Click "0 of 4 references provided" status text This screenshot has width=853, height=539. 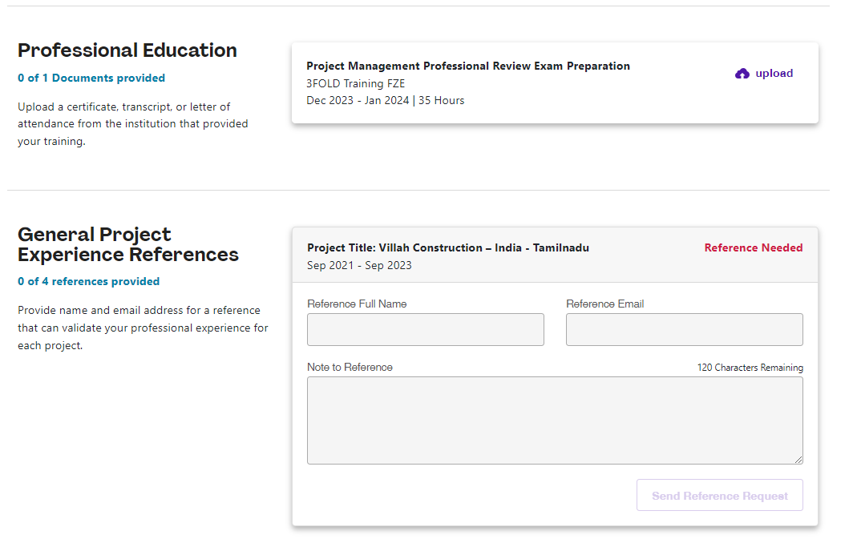pos(88,282)
